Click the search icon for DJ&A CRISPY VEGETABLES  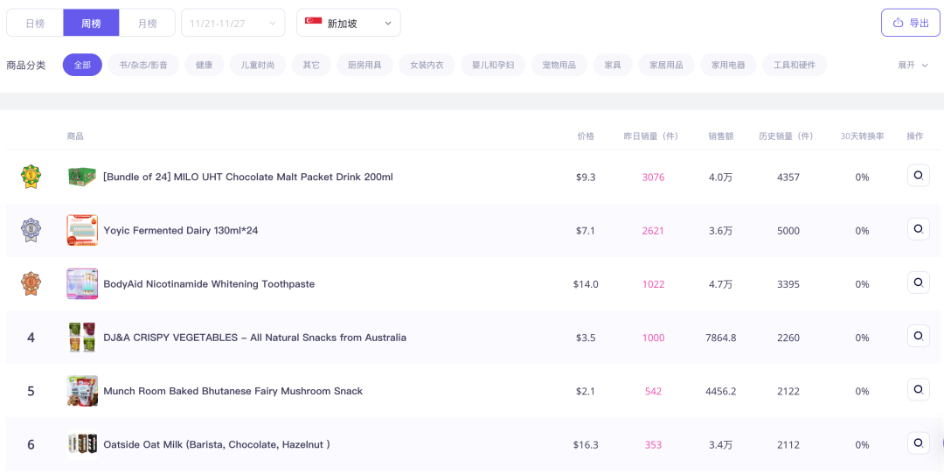918,336
